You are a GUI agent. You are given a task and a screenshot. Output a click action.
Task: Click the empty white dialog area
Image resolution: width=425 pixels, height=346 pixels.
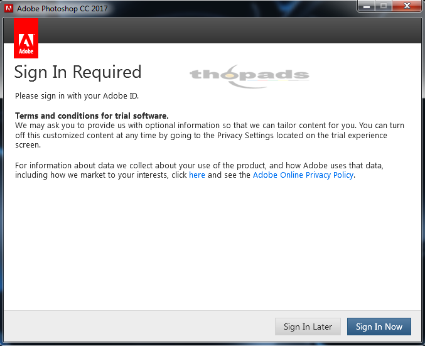coord(212,244)
